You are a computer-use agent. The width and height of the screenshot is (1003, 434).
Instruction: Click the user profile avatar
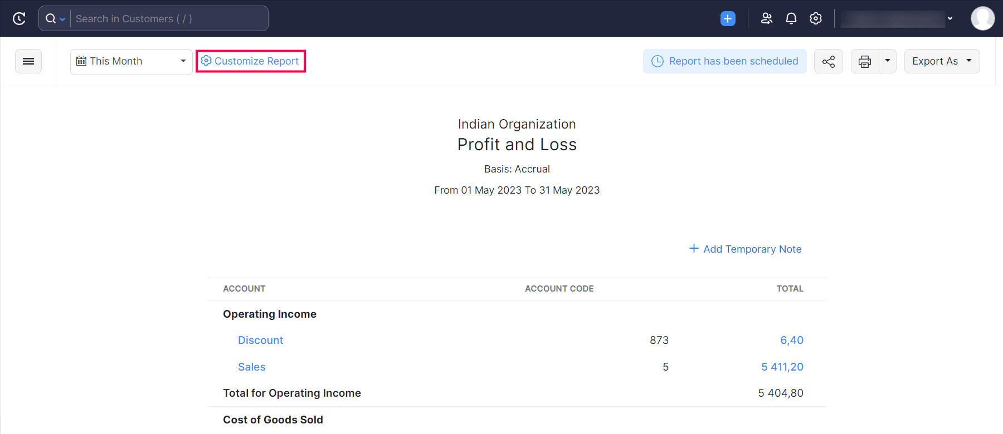982,18
